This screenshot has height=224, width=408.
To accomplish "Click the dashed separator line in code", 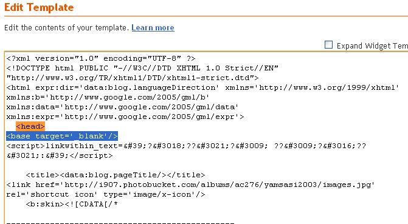I will tap(120, 222).
